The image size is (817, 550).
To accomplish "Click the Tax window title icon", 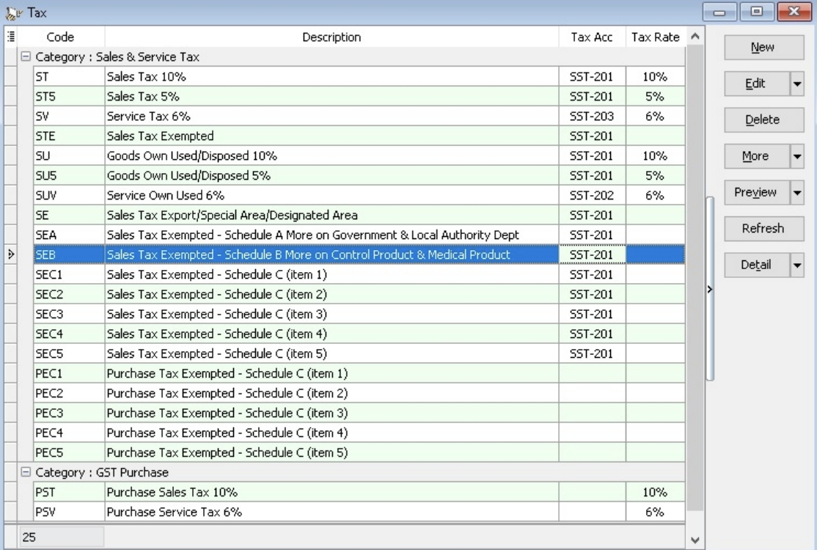I will pyautogui.click(x=13, y=12).
